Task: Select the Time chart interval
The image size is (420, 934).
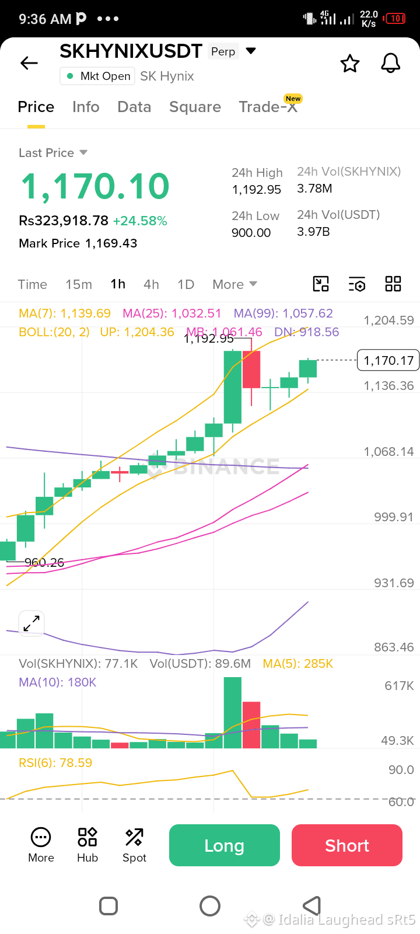Action: click(32, 284)
